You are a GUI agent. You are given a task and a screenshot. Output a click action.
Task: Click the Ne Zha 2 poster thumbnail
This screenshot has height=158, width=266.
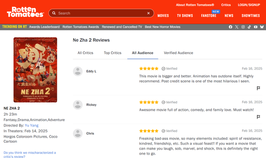(35, 70)
